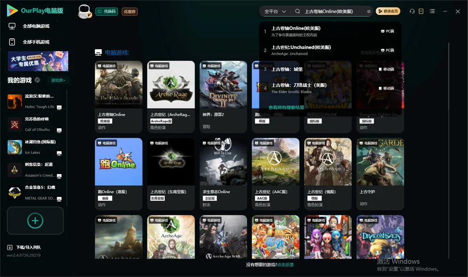Click the 全区服 tag under 求生意志Online
Viewport: 468px width, 277px height.
210,198
